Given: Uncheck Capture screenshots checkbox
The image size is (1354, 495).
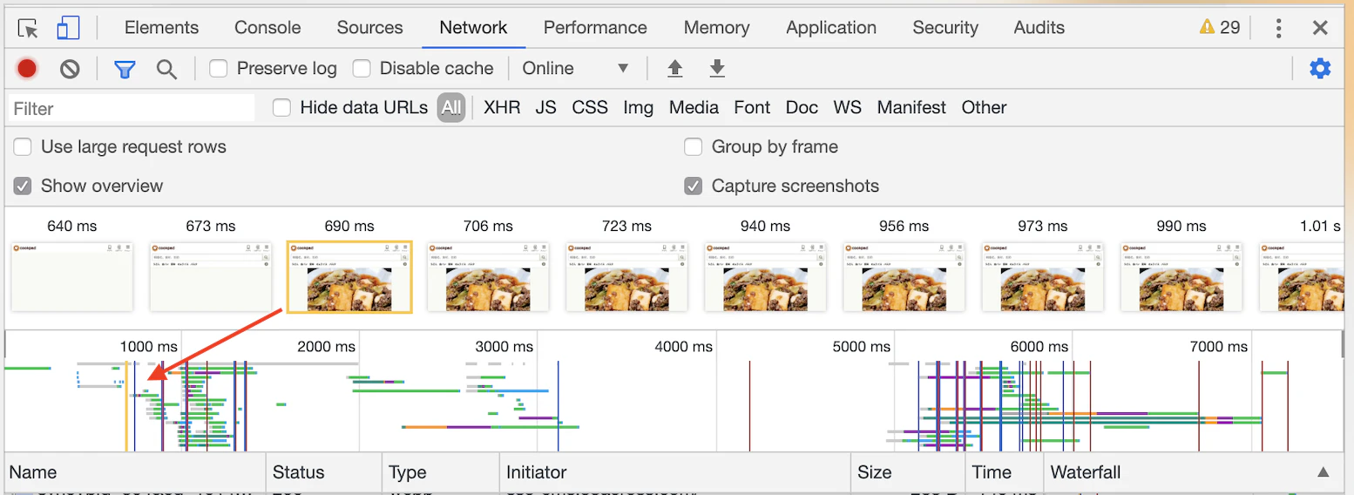Looking at the screenshot, I should point(694,186).
